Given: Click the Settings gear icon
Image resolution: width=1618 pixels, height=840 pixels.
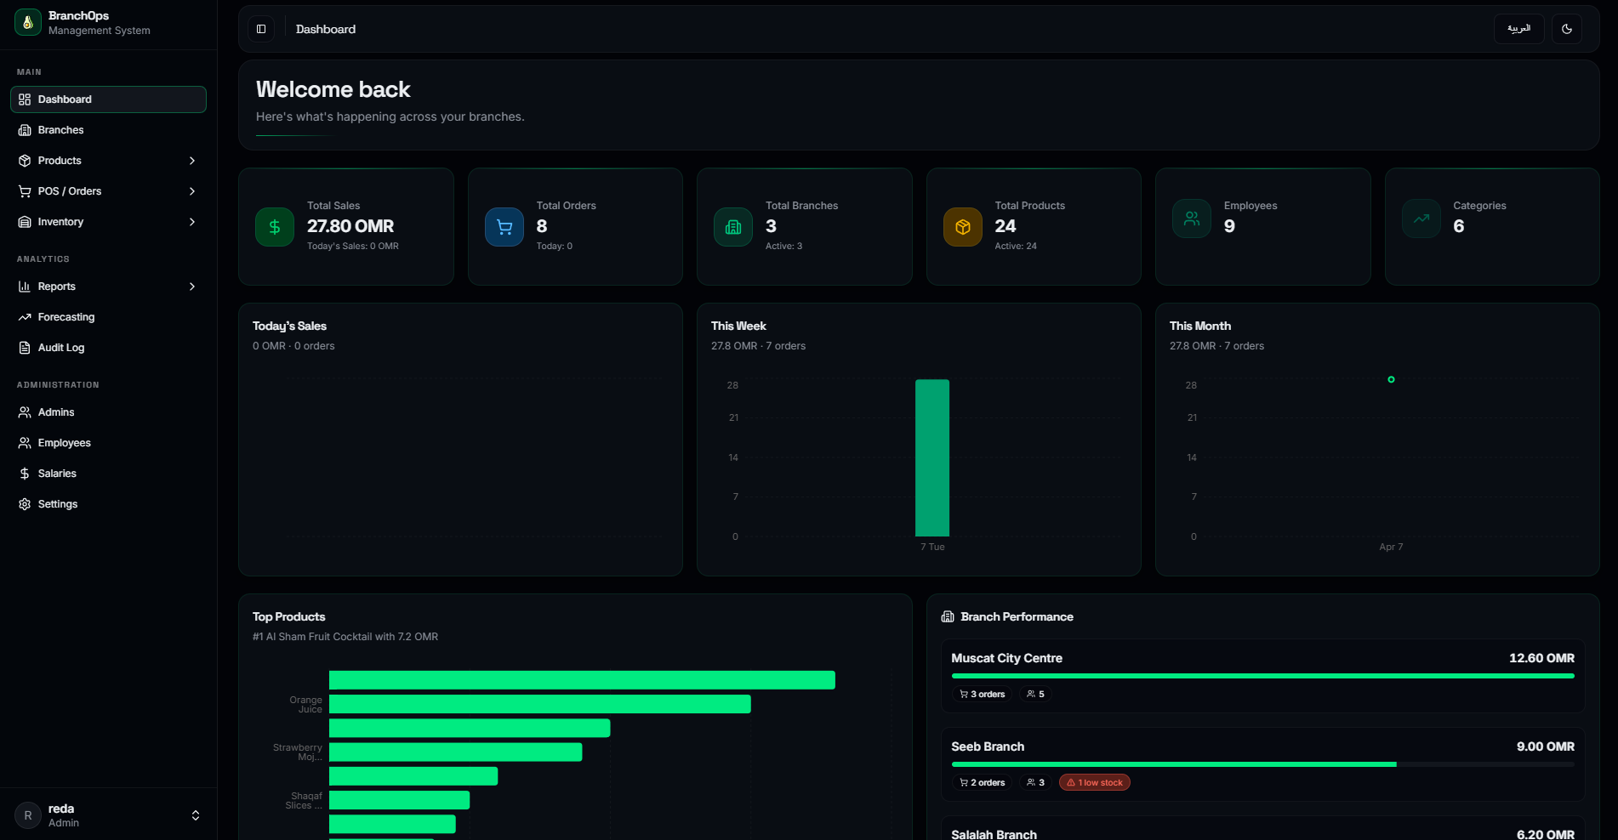Looking at the screenshot, I should (25, 504).
